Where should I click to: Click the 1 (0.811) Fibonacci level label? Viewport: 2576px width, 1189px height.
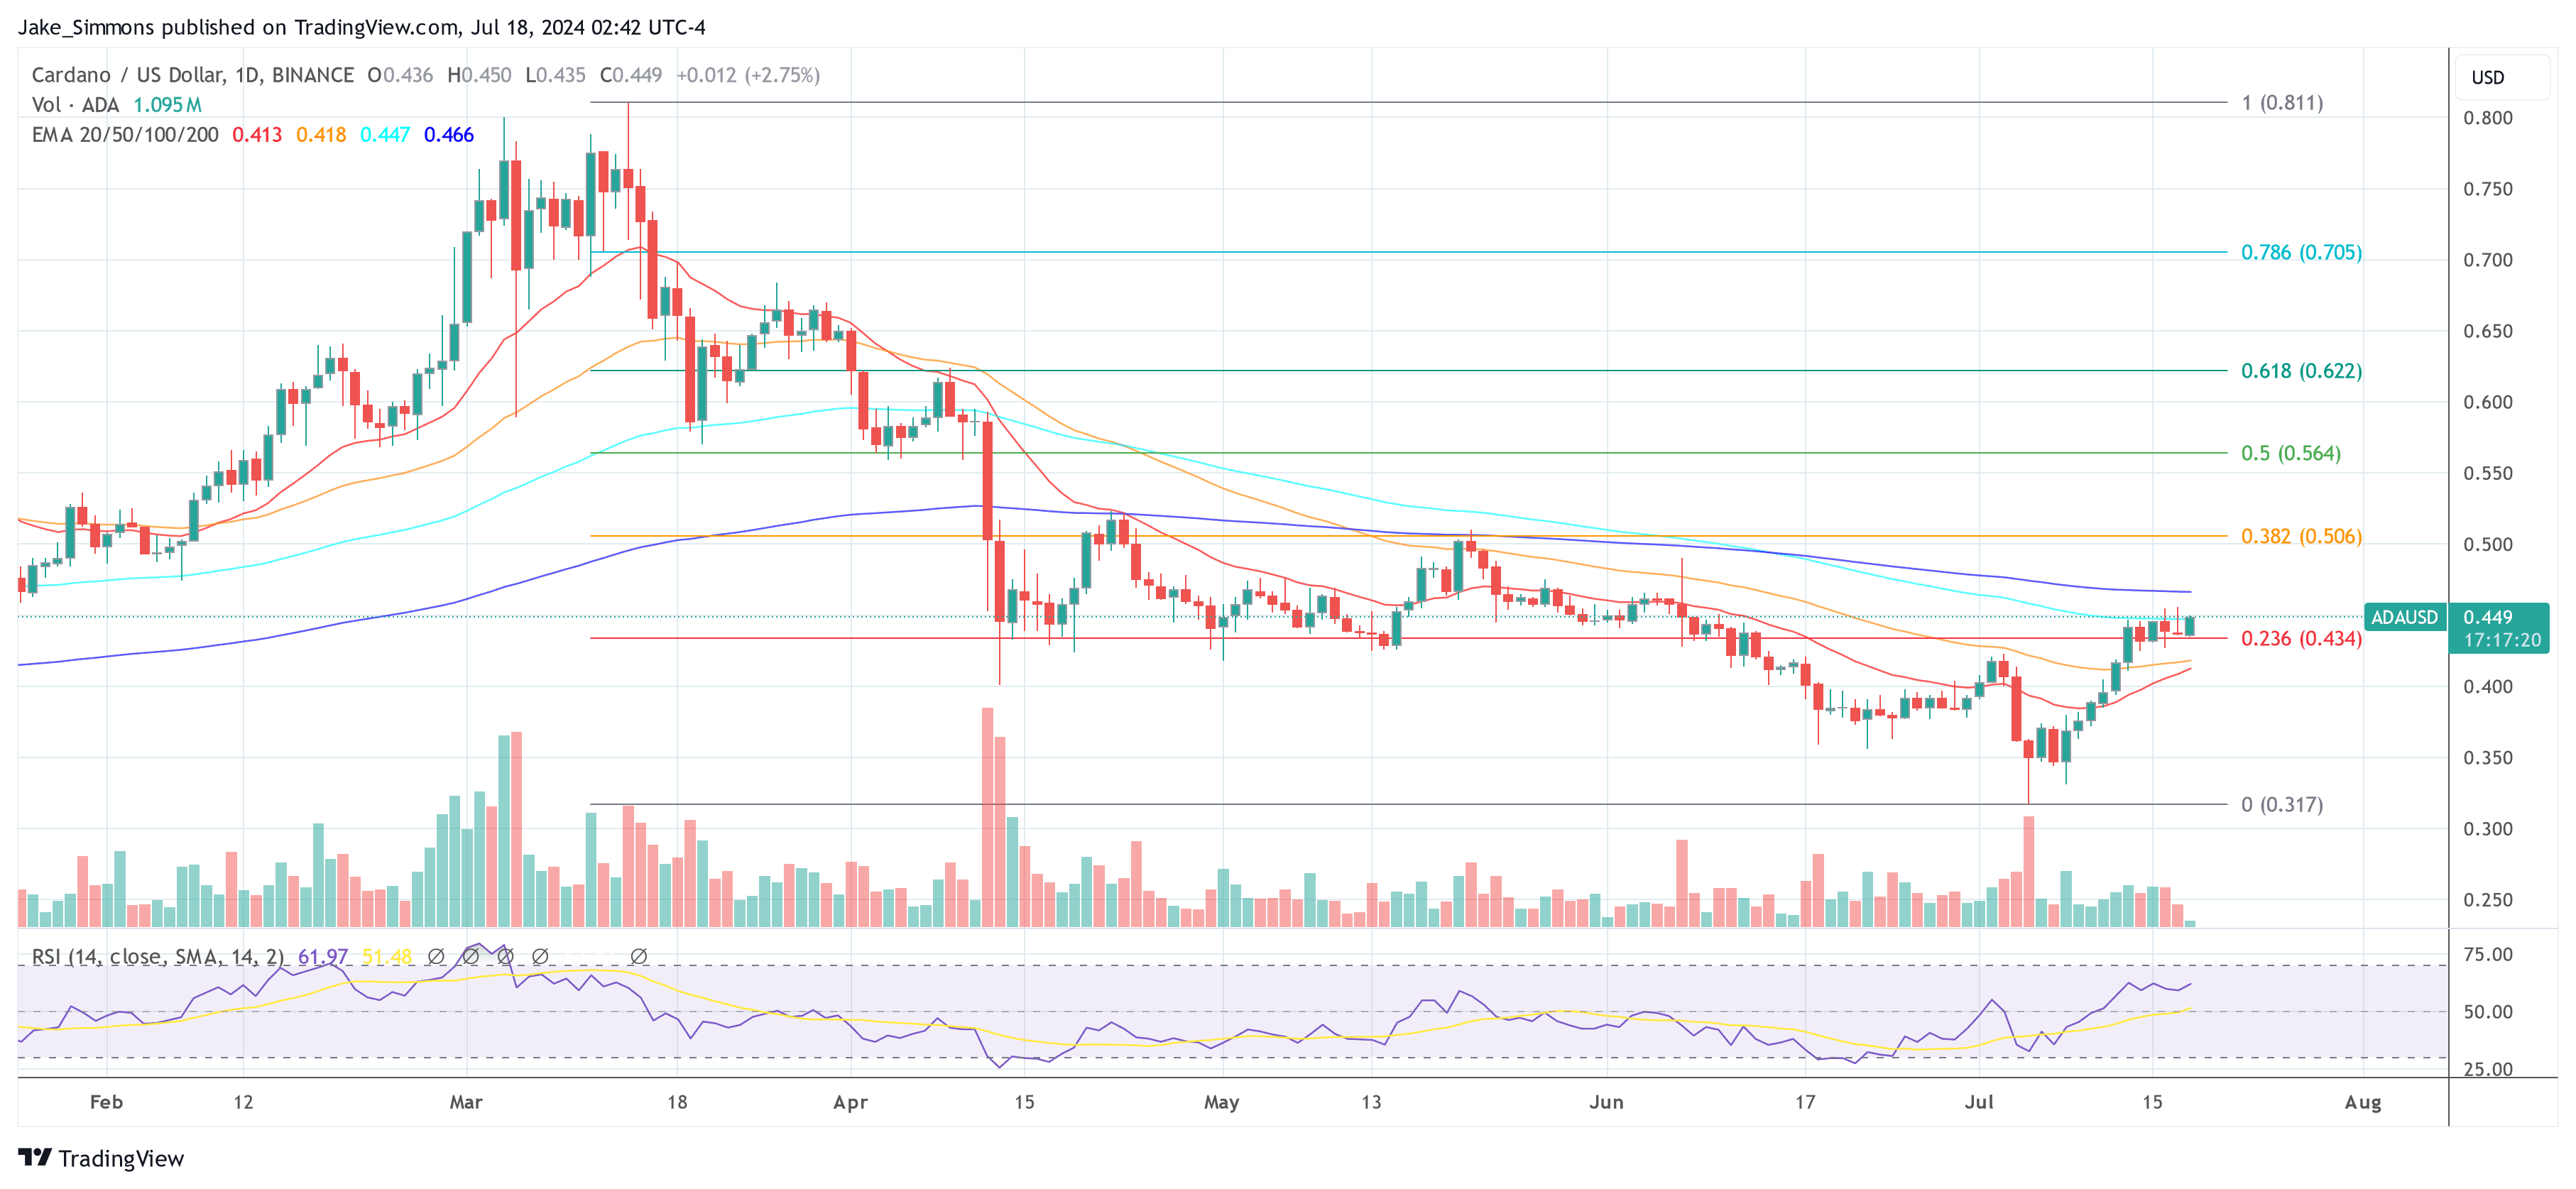tap(2282, 103)
